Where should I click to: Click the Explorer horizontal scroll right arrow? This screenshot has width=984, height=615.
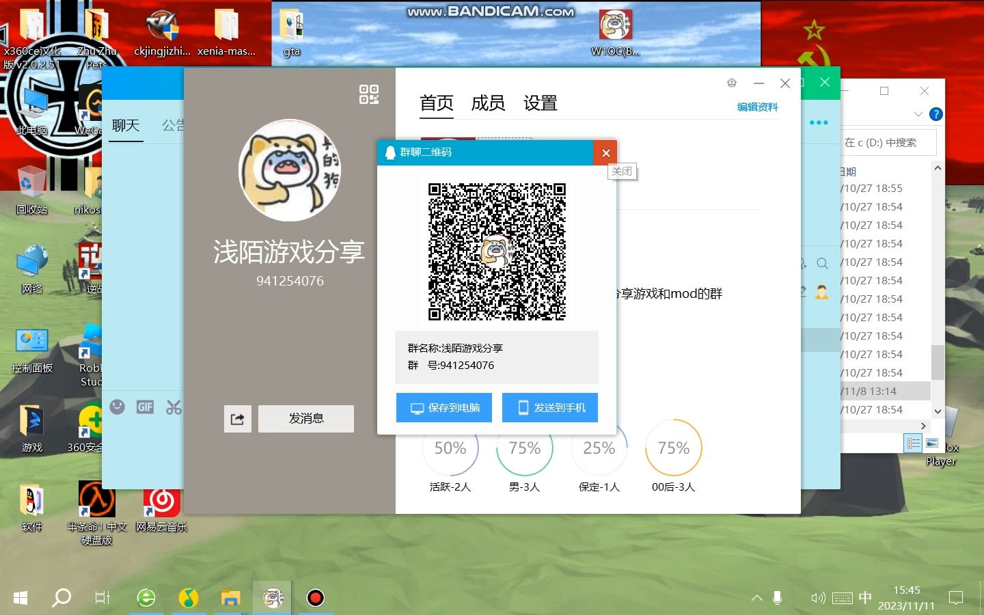(x=923, y=426)
